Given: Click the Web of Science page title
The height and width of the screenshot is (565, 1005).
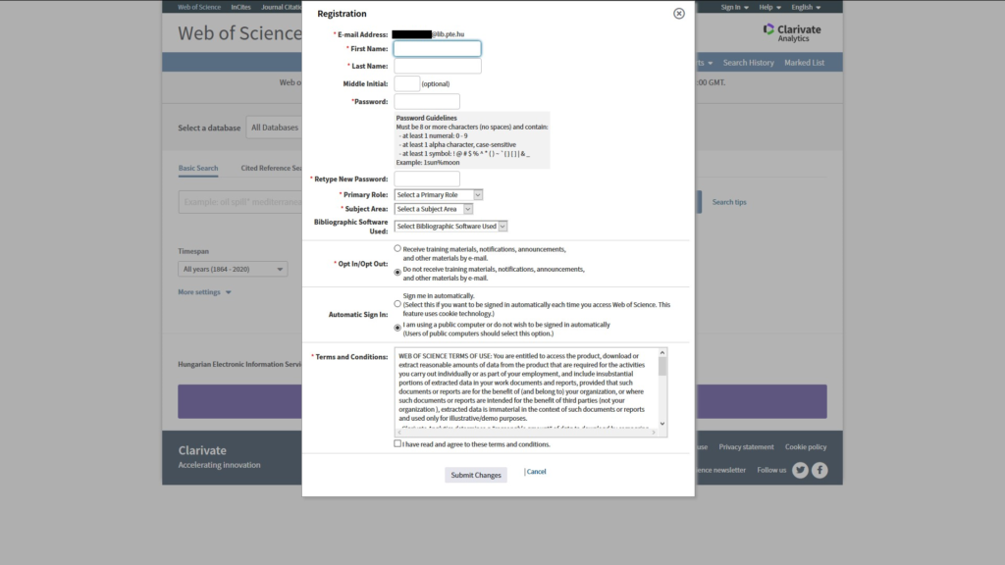Looking at the screenshot, I should click(x=239, y=33).
